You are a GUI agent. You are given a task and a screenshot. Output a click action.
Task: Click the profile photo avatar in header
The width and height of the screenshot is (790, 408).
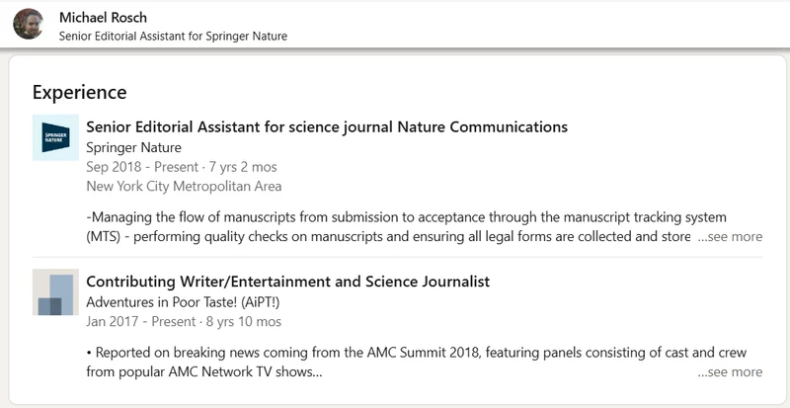pos(29,24)
